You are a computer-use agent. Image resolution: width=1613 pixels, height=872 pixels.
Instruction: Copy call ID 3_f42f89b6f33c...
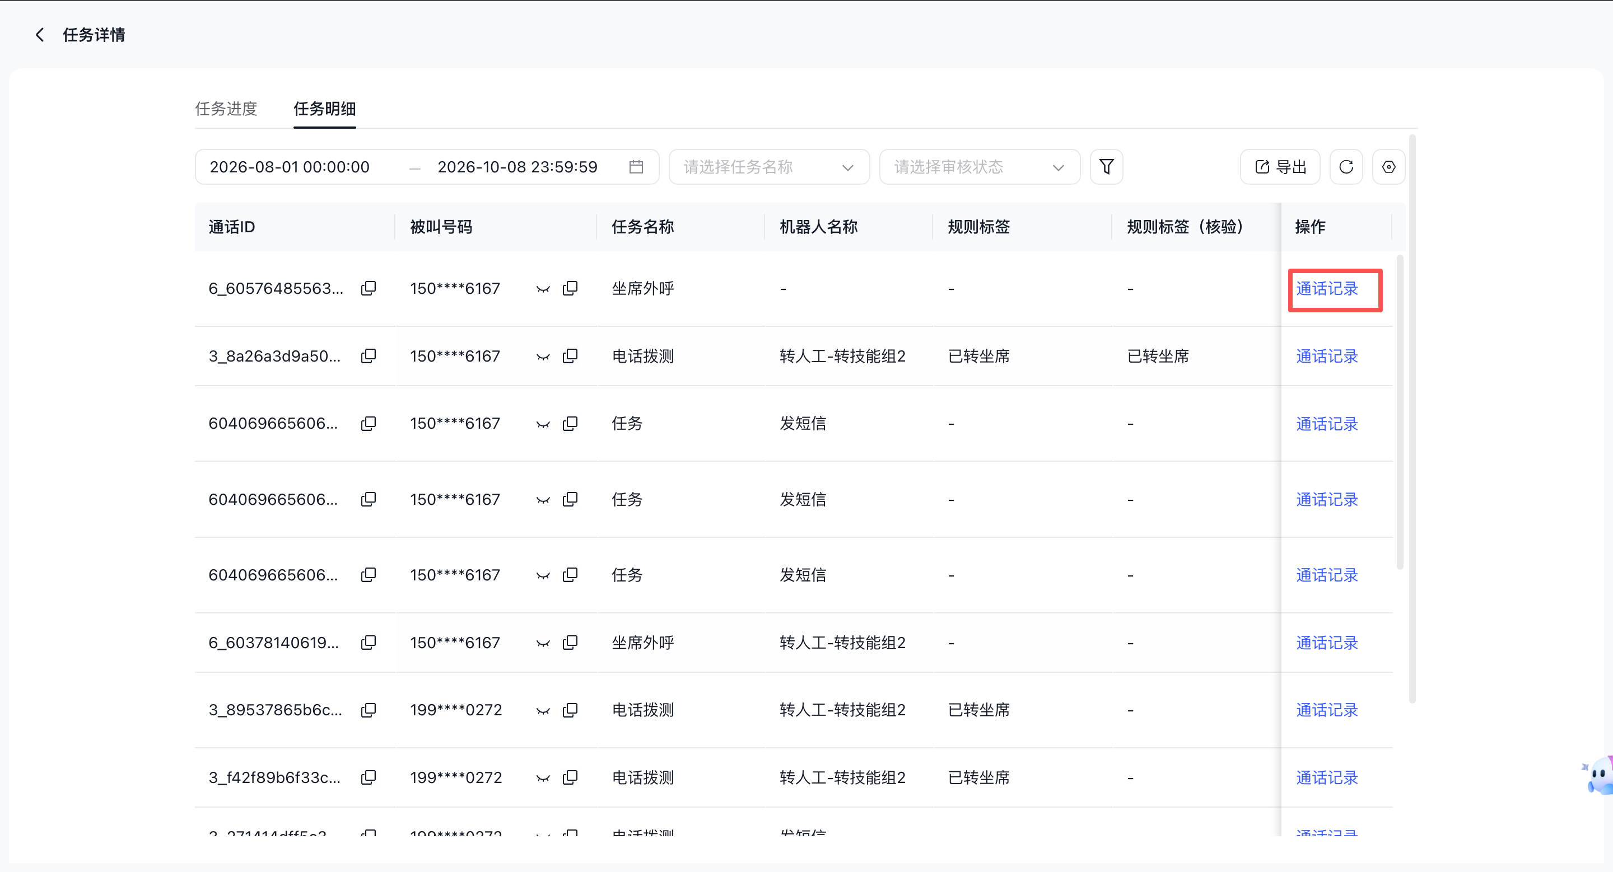click(369, 777)
